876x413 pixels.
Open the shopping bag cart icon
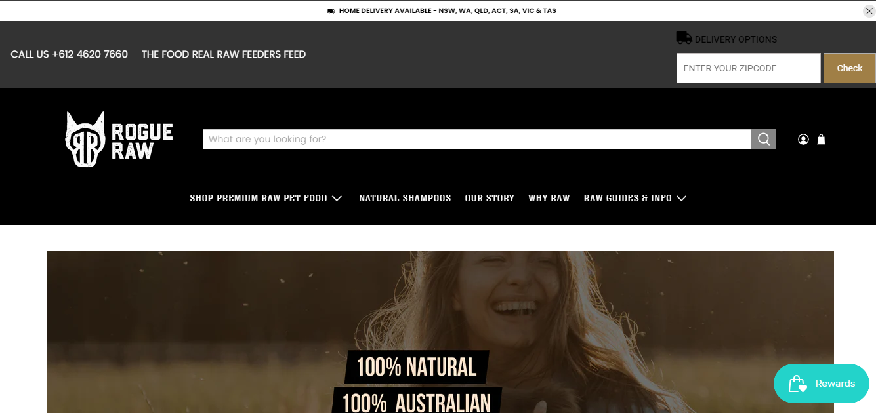coord(821,139)
